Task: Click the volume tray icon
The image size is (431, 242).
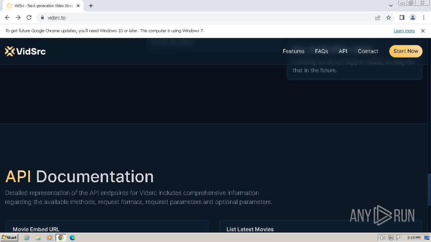Action: pos(383,238)
